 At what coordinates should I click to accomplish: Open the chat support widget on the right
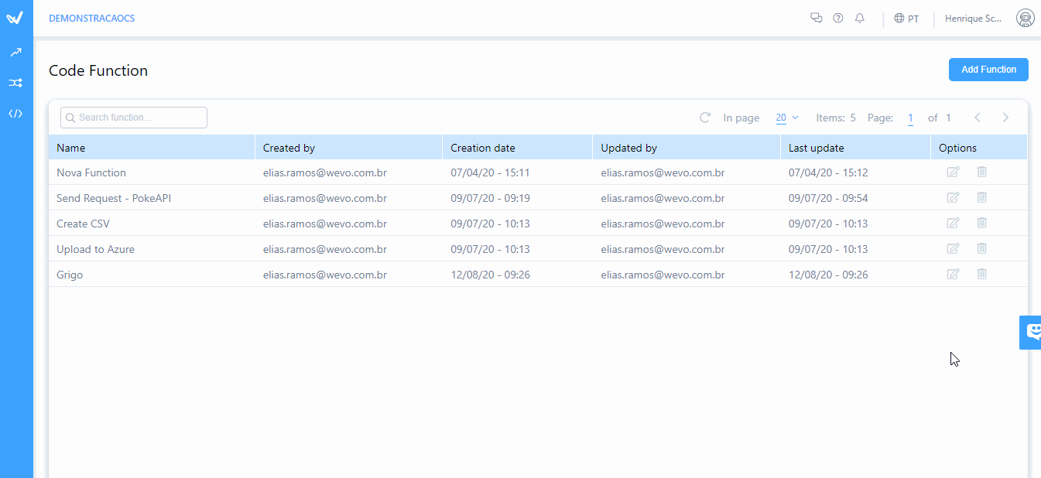(1031, 333)
